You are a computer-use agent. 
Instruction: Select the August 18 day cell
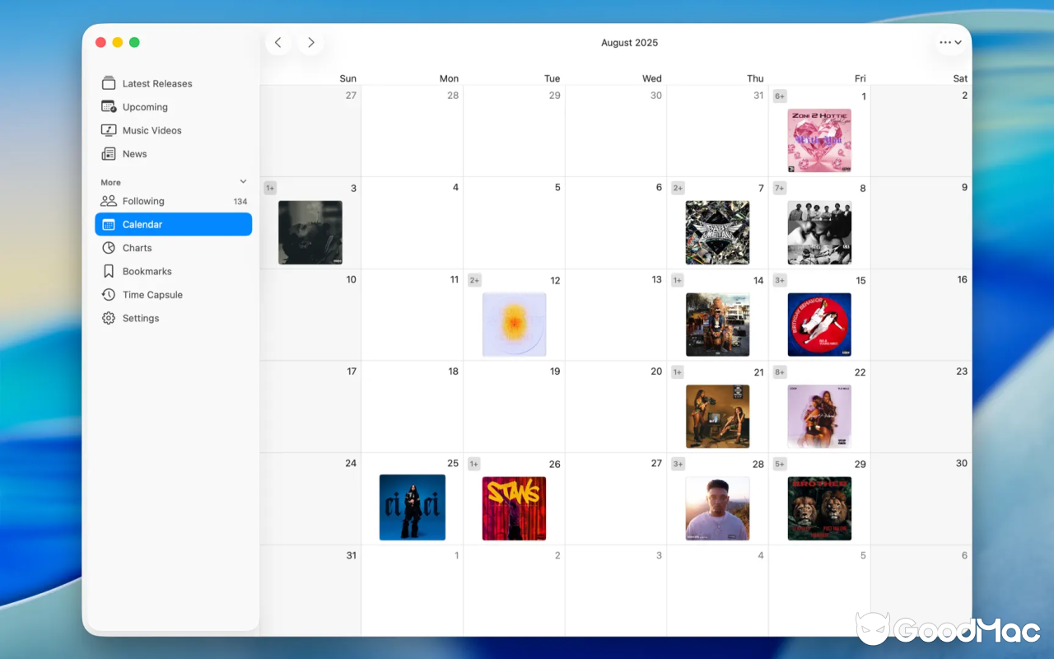(412, 407)
